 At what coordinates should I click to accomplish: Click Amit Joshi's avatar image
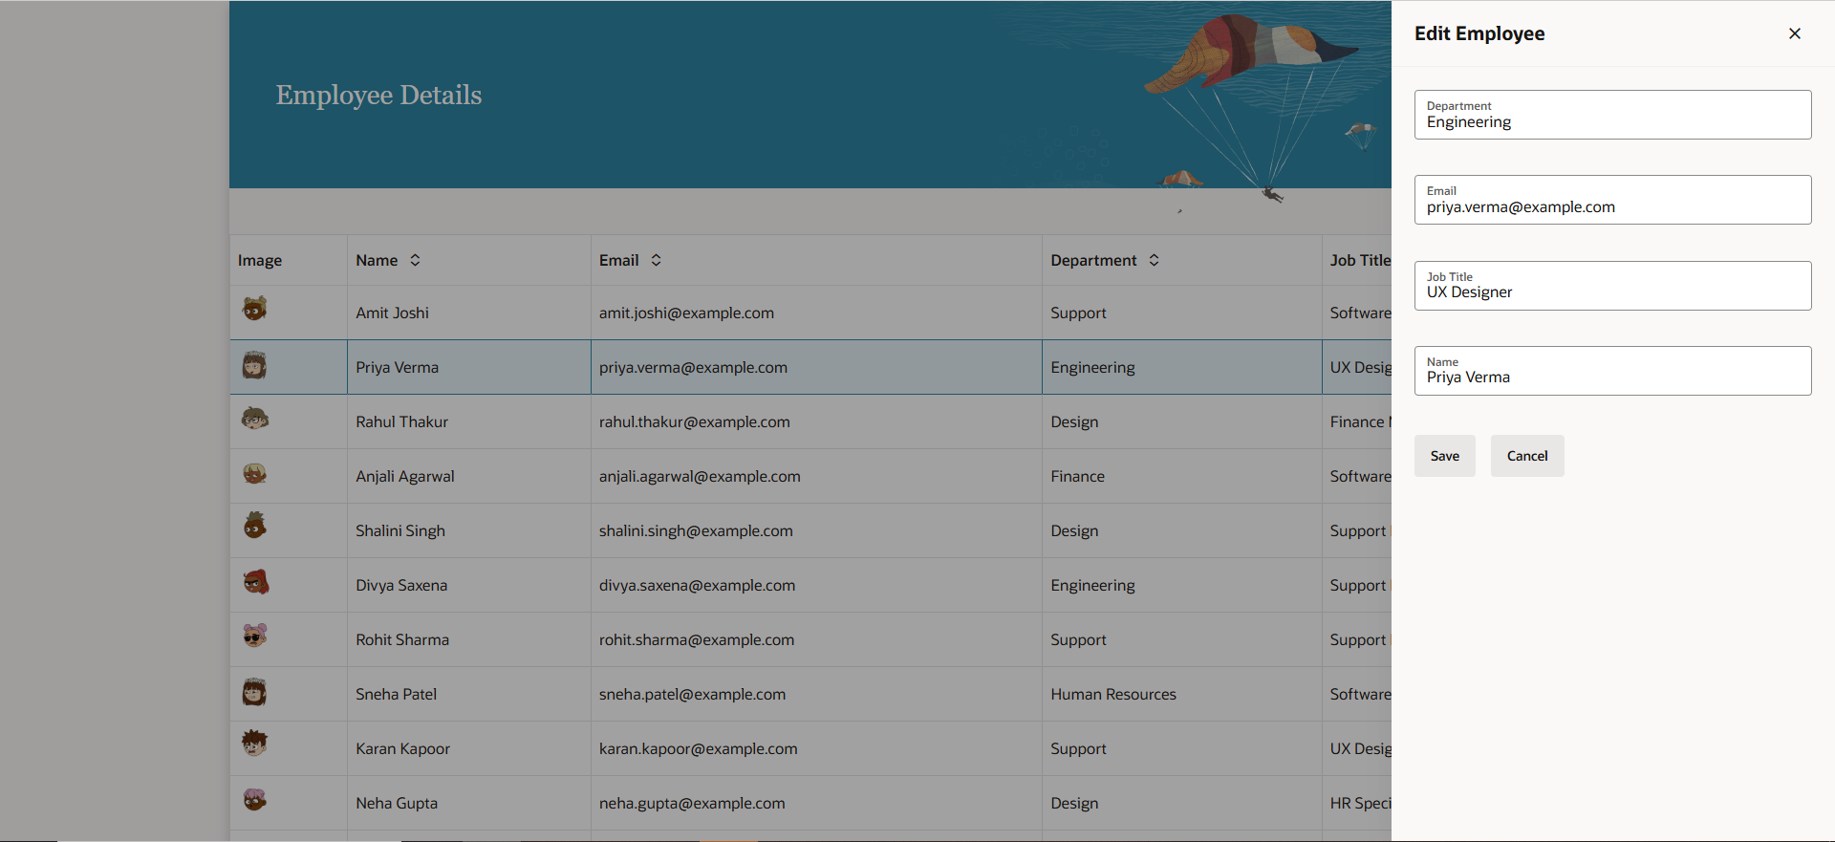(x=254, y=309)
